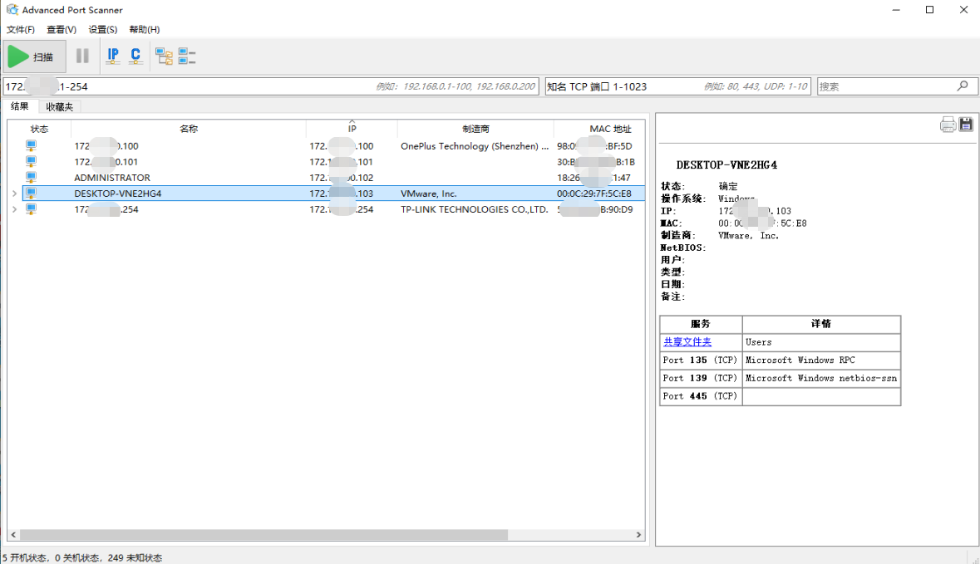The width and height of the screenshot is (980, 564).
Task: Open the 帮助(H) menu
Action: pos(144,29)
